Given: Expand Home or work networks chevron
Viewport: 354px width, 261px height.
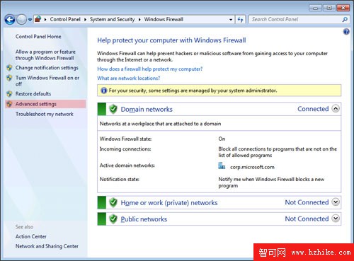Looking at the screenshot, I should click(336, 202).
